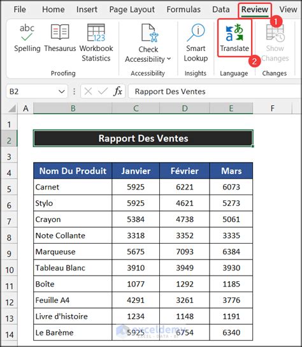Click the Tableau Blanc cell

coord(73,268)
